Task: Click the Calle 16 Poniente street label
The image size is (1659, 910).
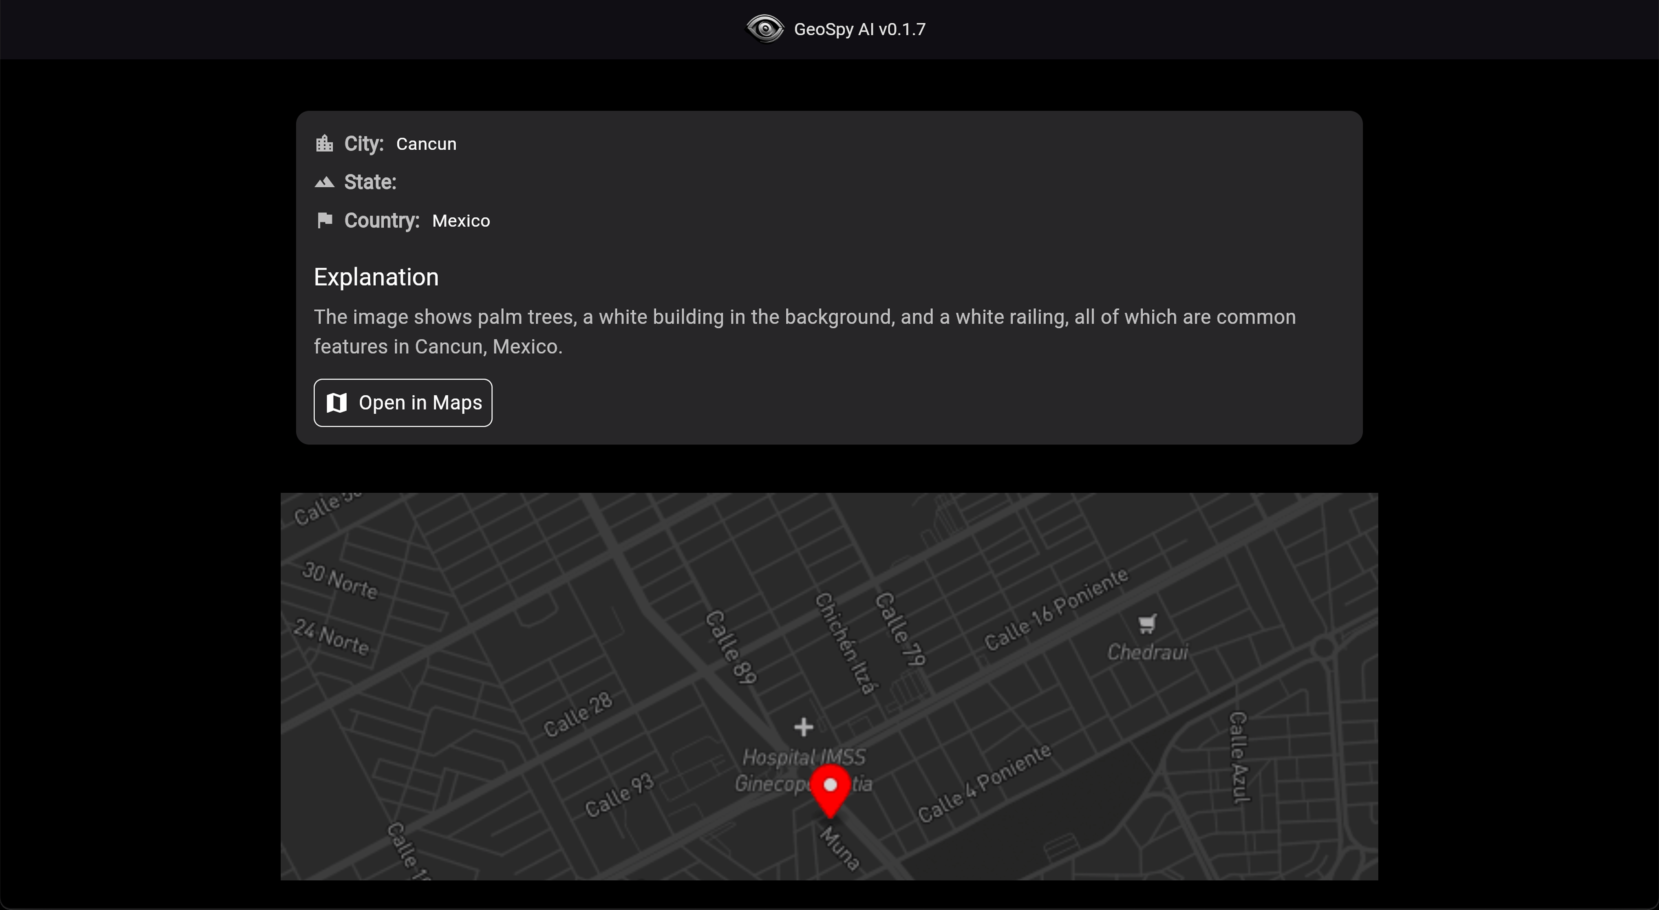Action: (1056, 609)
